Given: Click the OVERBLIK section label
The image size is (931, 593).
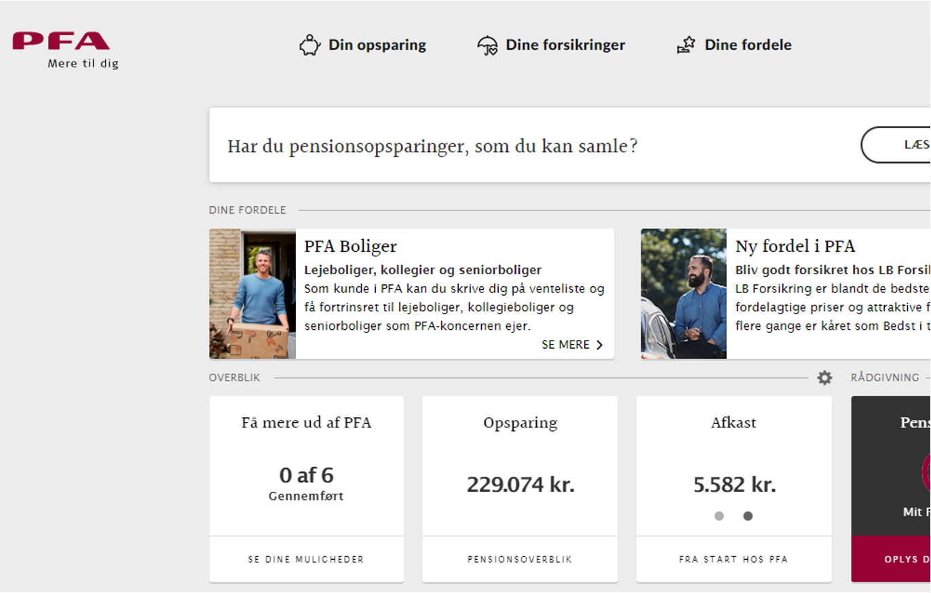Looking at the screenshot, I should (x=235, y=378).
